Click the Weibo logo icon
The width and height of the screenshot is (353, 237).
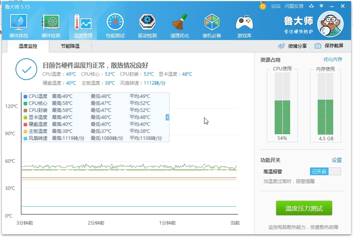[x=281, y=46]
